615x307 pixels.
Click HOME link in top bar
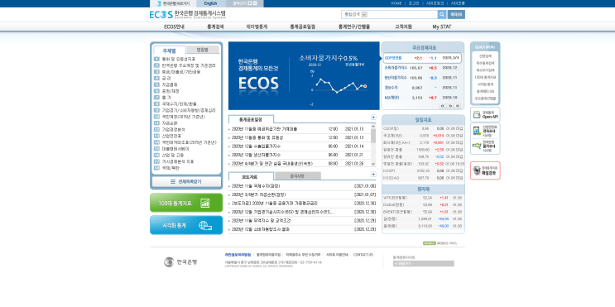[x=396, y=3]
